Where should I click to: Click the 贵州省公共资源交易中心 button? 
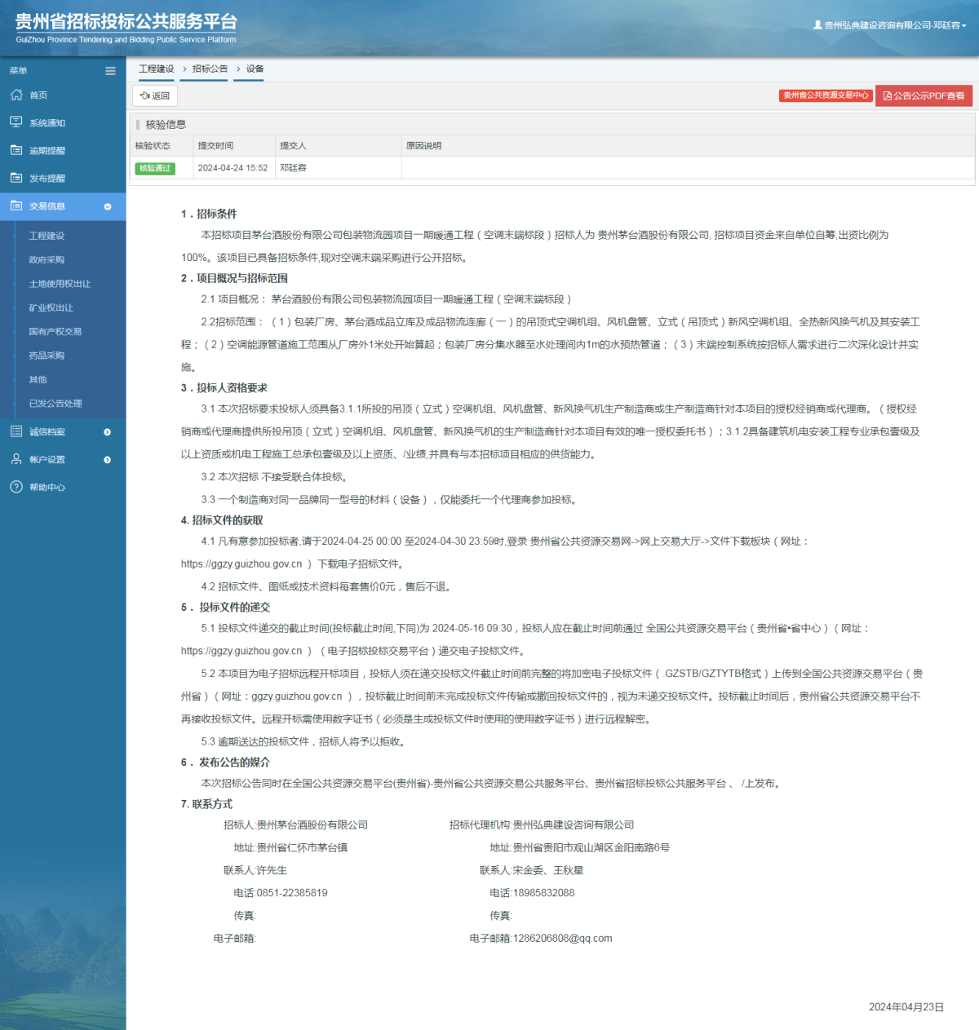(x=825, y=95)
